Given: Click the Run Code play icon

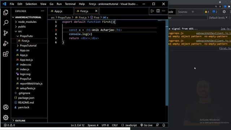Looking at the screenshot, I should pyautogui.click(x=152, y=11).
